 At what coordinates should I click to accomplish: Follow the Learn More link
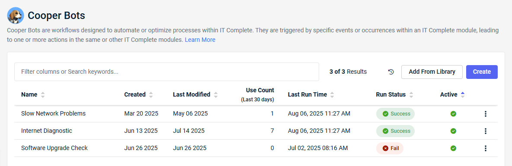[200, 40]
